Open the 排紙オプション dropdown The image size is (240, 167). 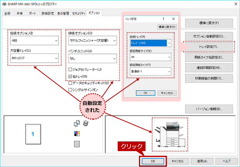93,41
